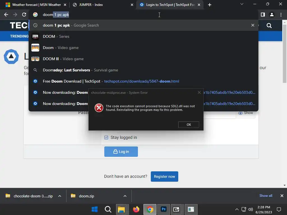
Task: Choose the 'DOOM - Series' suggestion
Action: (144, 36)
